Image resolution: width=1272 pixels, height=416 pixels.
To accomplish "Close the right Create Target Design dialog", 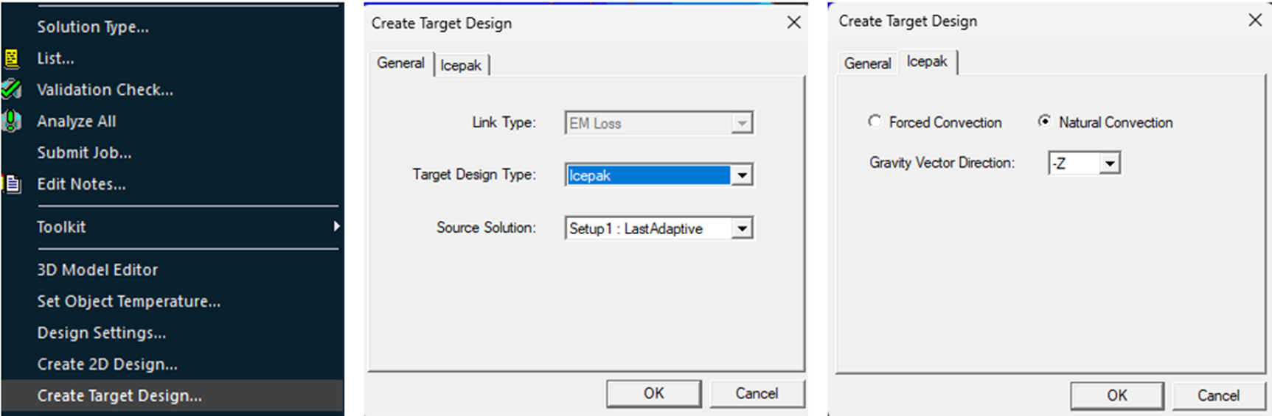I will coord(1255,21).
